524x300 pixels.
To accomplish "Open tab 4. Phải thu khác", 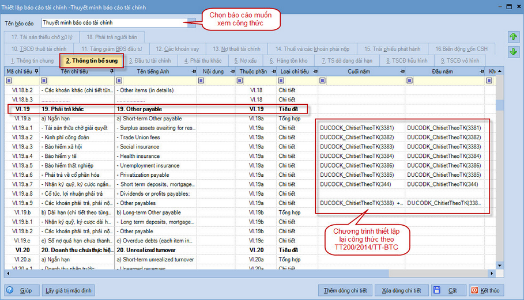I will pyautogui.click(x=203, y=60).
